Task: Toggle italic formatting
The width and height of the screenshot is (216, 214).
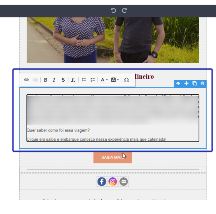Action: point(54,80)
